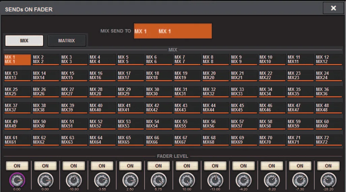Viewport: 346px width, 192px height.
Task: Click the fader level knob reading 6.75
Action: [x=158, y=180]
